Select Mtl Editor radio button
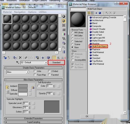 pyautogui.click(x=72, y=36)
